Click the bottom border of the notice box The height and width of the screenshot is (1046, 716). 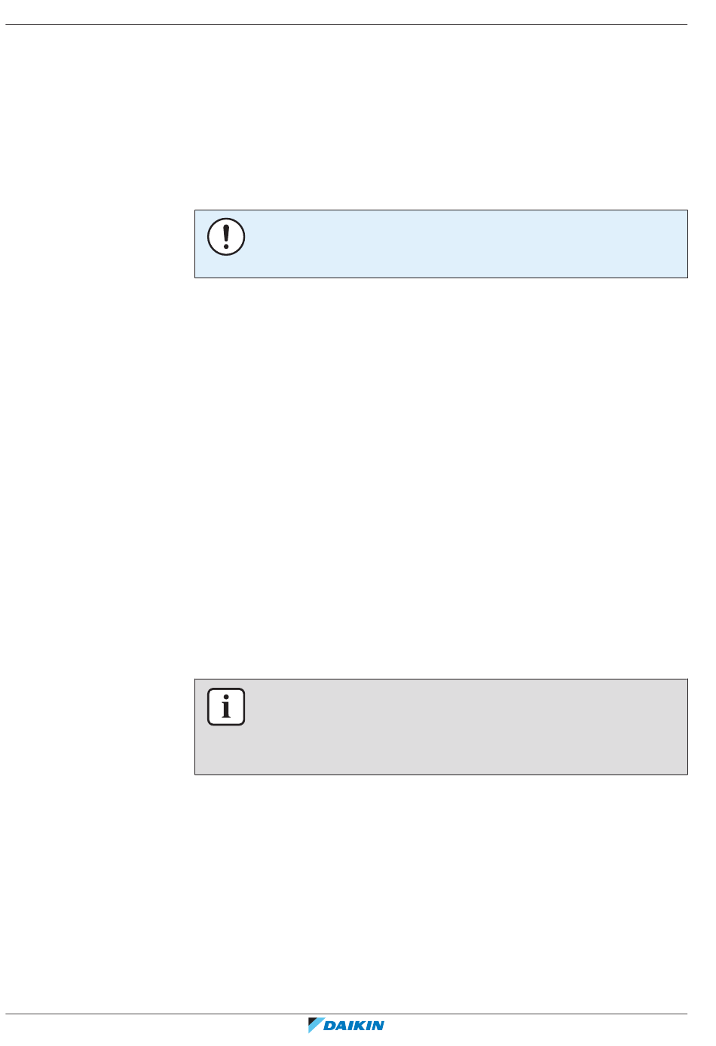tap(441, 278)
